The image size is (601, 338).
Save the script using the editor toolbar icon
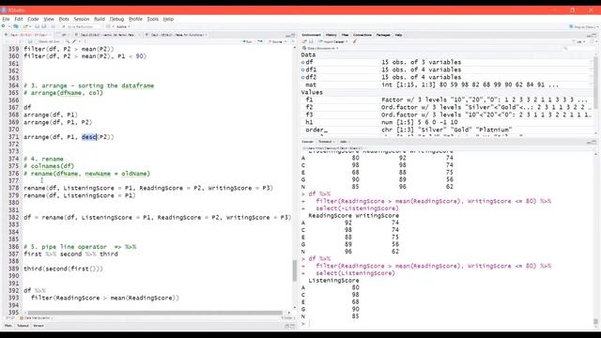tap(30, 41)
